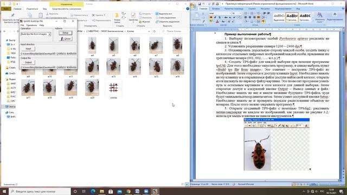
Task: Select Яндекс in the navigation pane
Action: click(x=11, y=79)
